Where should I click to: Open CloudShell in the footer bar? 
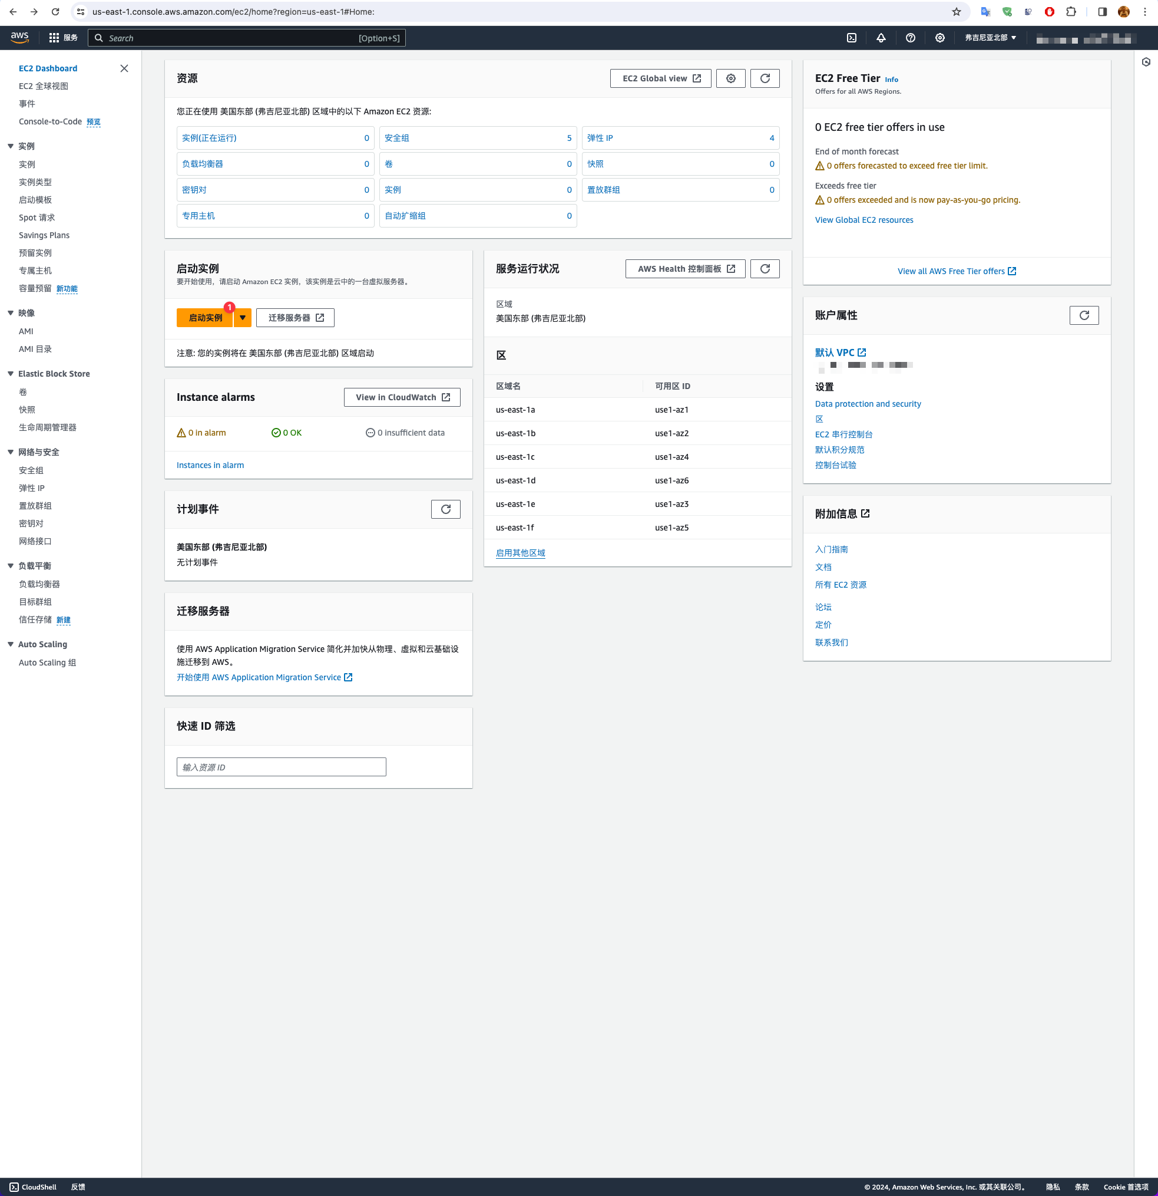point(33,1187)
